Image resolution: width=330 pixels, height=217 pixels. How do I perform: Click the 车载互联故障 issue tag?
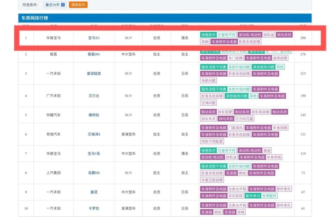212,180
